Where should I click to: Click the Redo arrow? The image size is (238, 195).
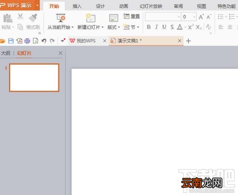click(x=52, y=41)
